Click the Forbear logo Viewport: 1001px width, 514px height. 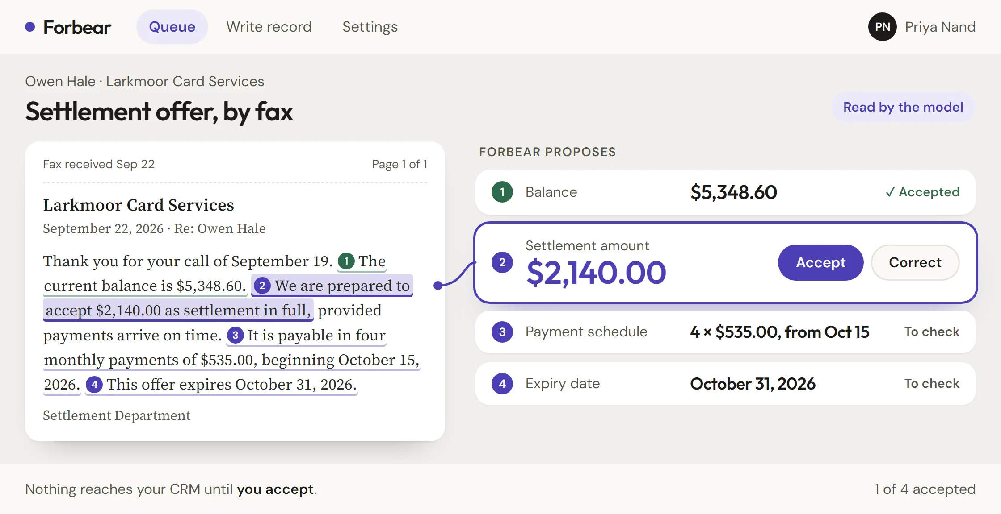(x=68, y=27)
